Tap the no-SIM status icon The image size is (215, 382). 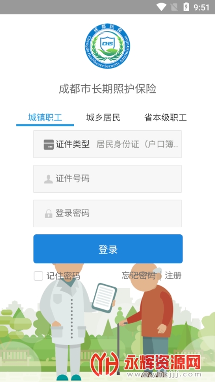(174, 7)
